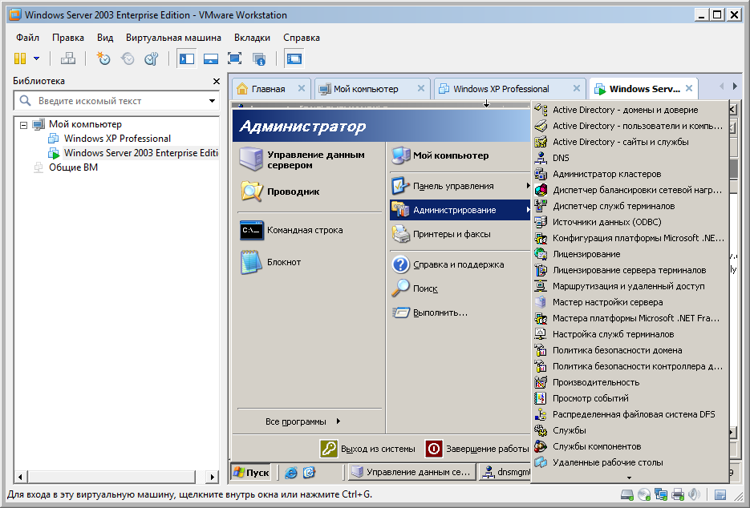750x508 pixels.
Task: Launch Internet Explorer from quick launch
Action: click(x=291, y=473)
